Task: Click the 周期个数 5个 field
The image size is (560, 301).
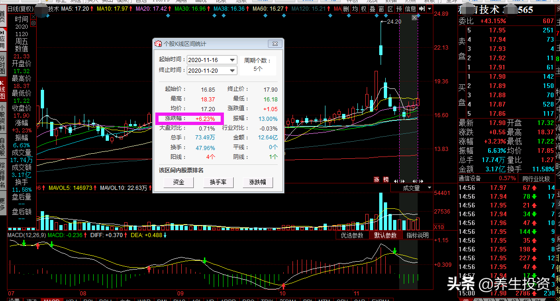Action: click(258, 64)
